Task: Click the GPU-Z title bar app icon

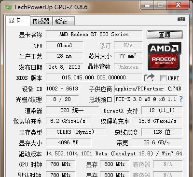Action: point(8,7)
